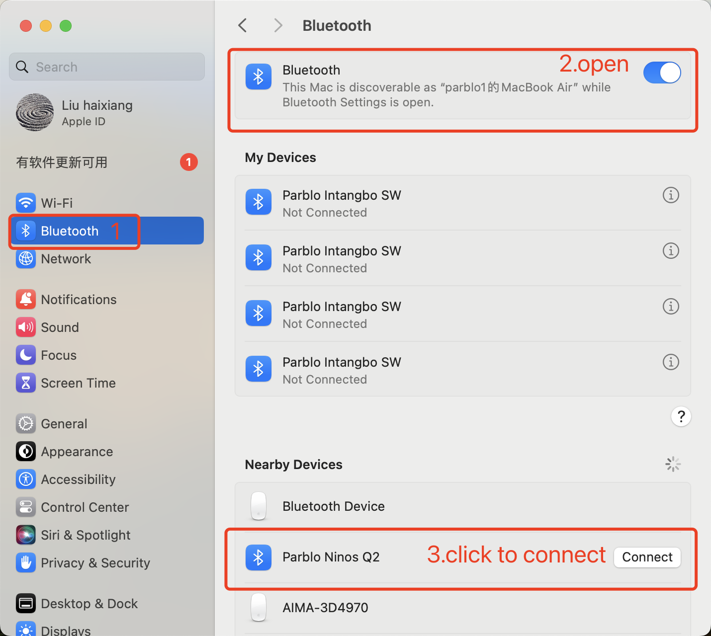Open Screen Time via the hourglass icon

tap(26, 383)
